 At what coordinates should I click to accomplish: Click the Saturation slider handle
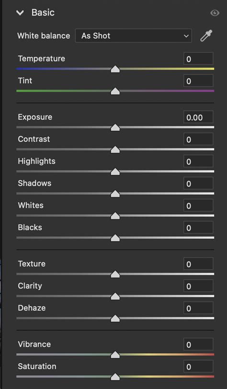tap(115, 377)
